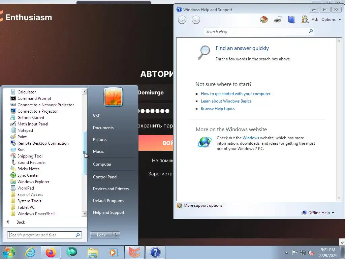The width and height of the screenshot is (345, 259).
Task: Click the programs list scroll up arrow
Action: [x=84, y=91]
